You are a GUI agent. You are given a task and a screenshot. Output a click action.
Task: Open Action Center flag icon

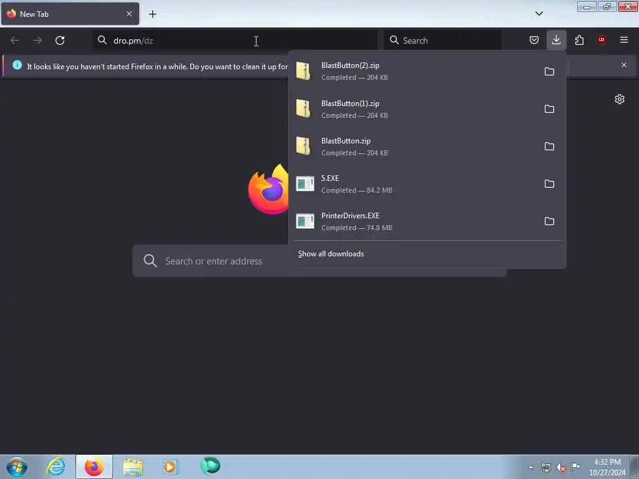tap(575, 467)
